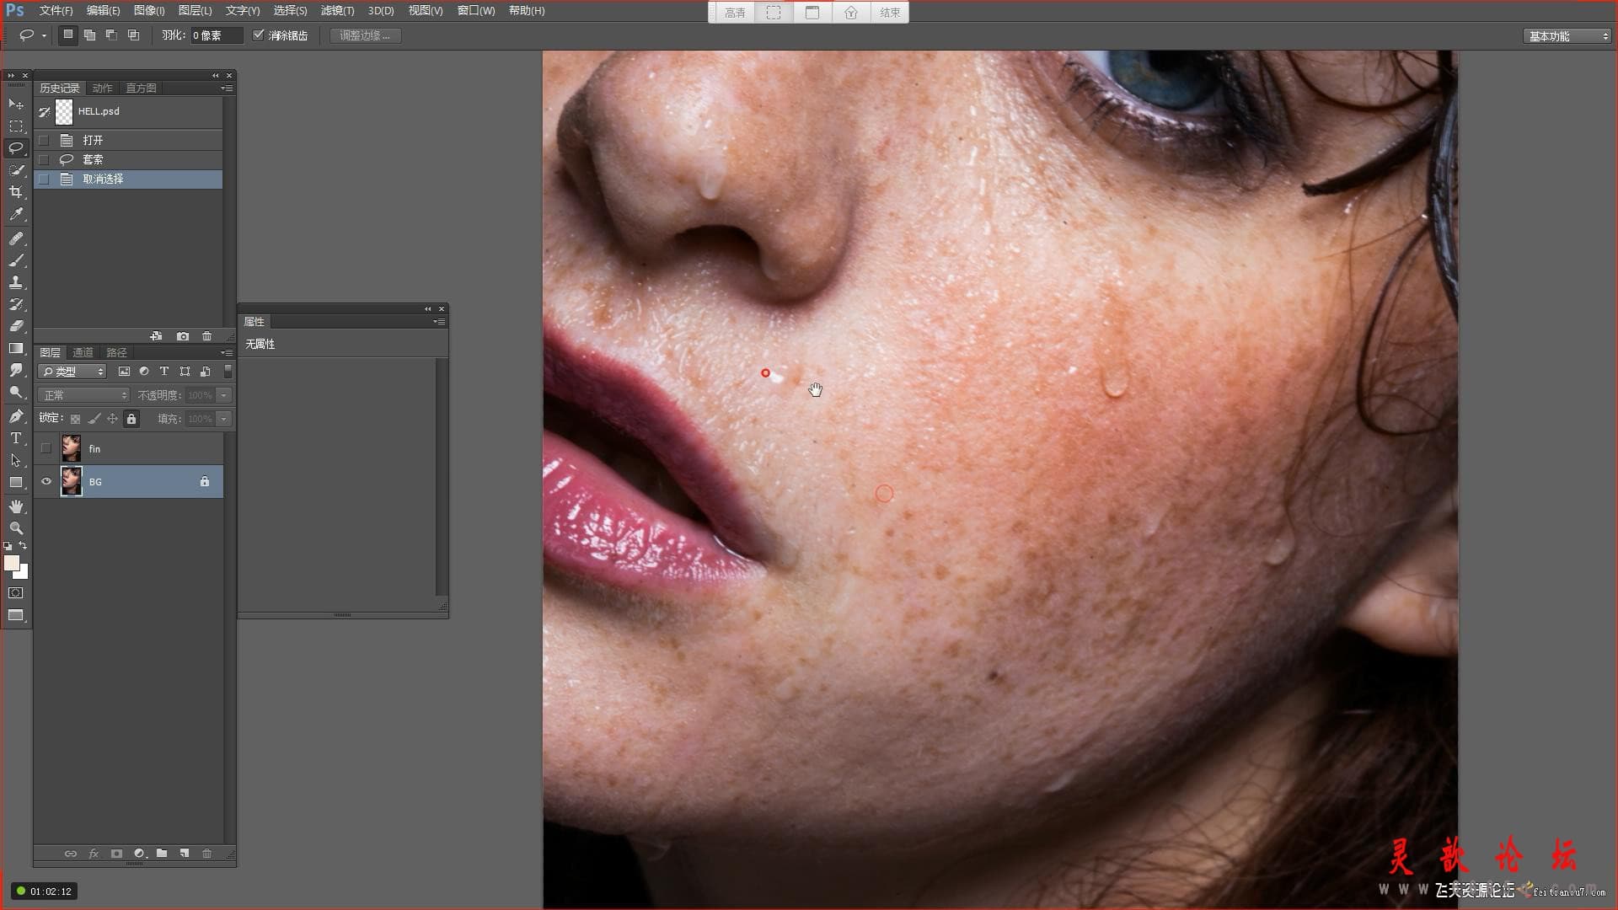Select the Zoom tool in toolbar
Screen dimensions: 1618x910
[x=16, y=528]
